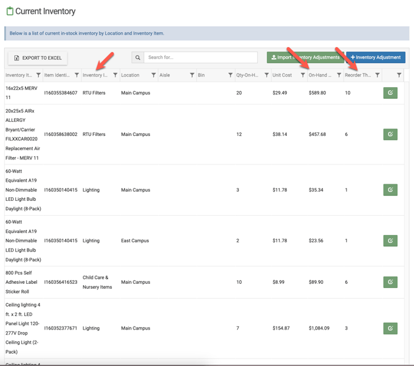Sort by the Location column header

tap(130, 75)
